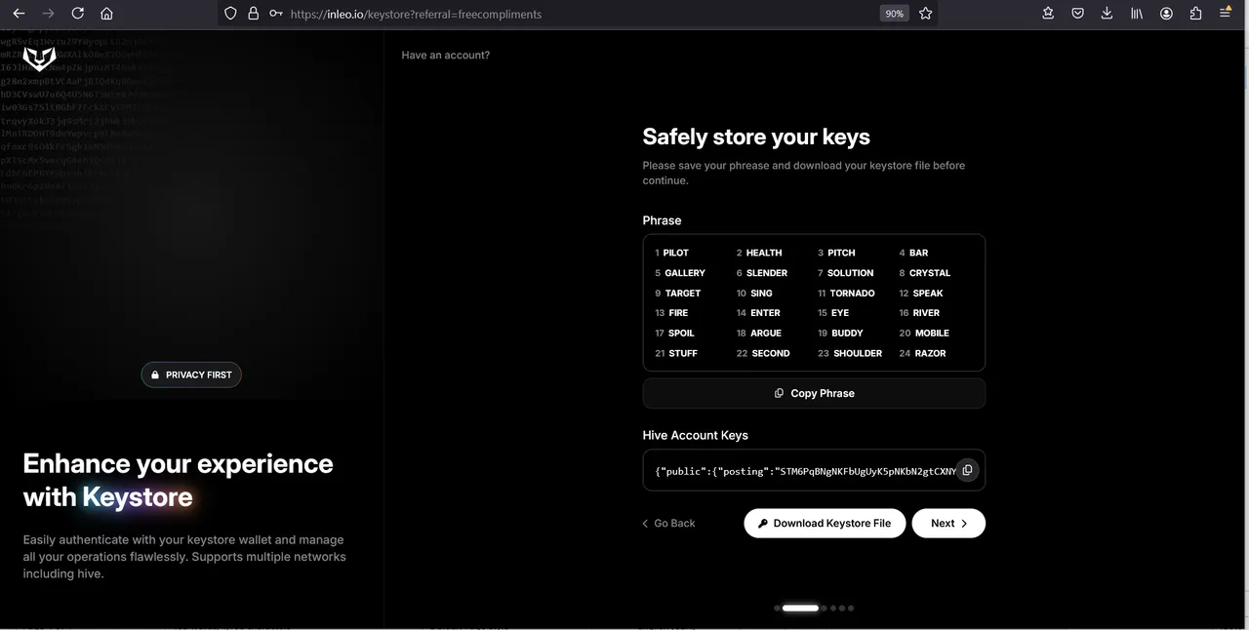Click phrase word 2 HEALTH
The image size is (1249, 630).
click(759, 253)
